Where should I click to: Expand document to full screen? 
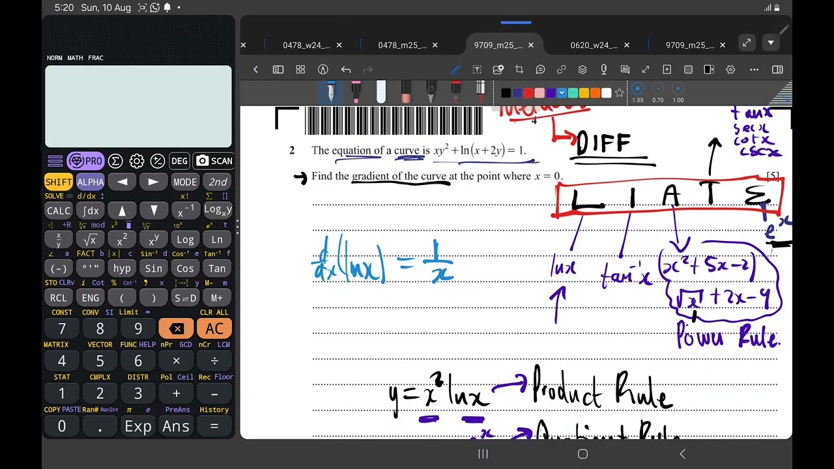pos(747,44)
